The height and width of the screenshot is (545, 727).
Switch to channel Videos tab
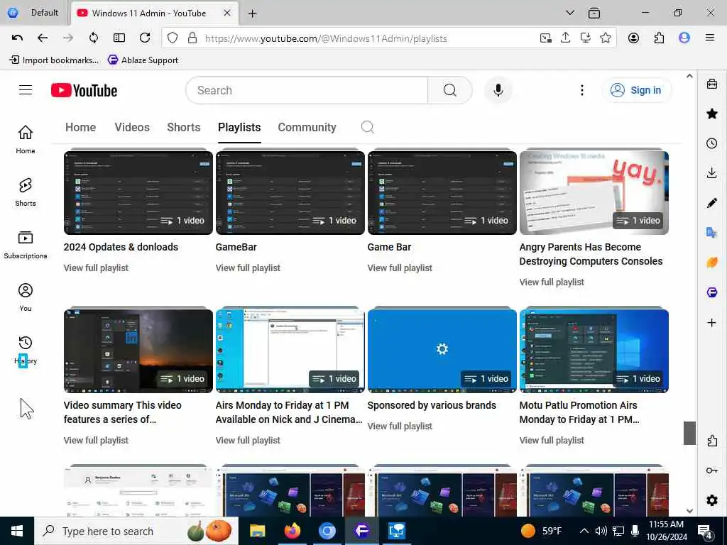(132, 128)
